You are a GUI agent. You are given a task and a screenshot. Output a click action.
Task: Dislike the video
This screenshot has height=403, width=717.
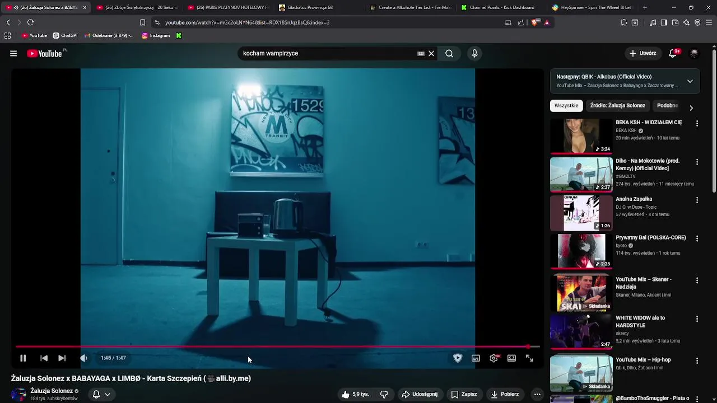384,395
